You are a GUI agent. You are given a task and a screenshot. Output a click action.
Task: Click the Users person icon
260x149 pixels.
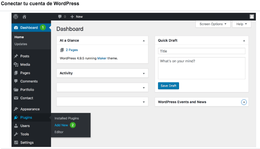click(16, 126)
